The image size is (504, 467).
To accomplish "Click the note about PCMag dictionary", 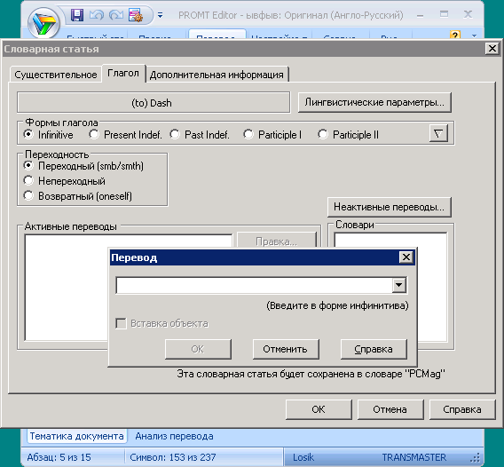I will [311, 374].
